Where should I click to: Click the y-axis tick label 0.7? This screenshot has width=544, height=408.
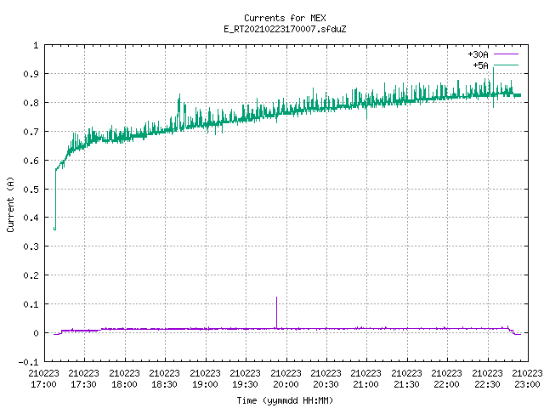point(31,132)
